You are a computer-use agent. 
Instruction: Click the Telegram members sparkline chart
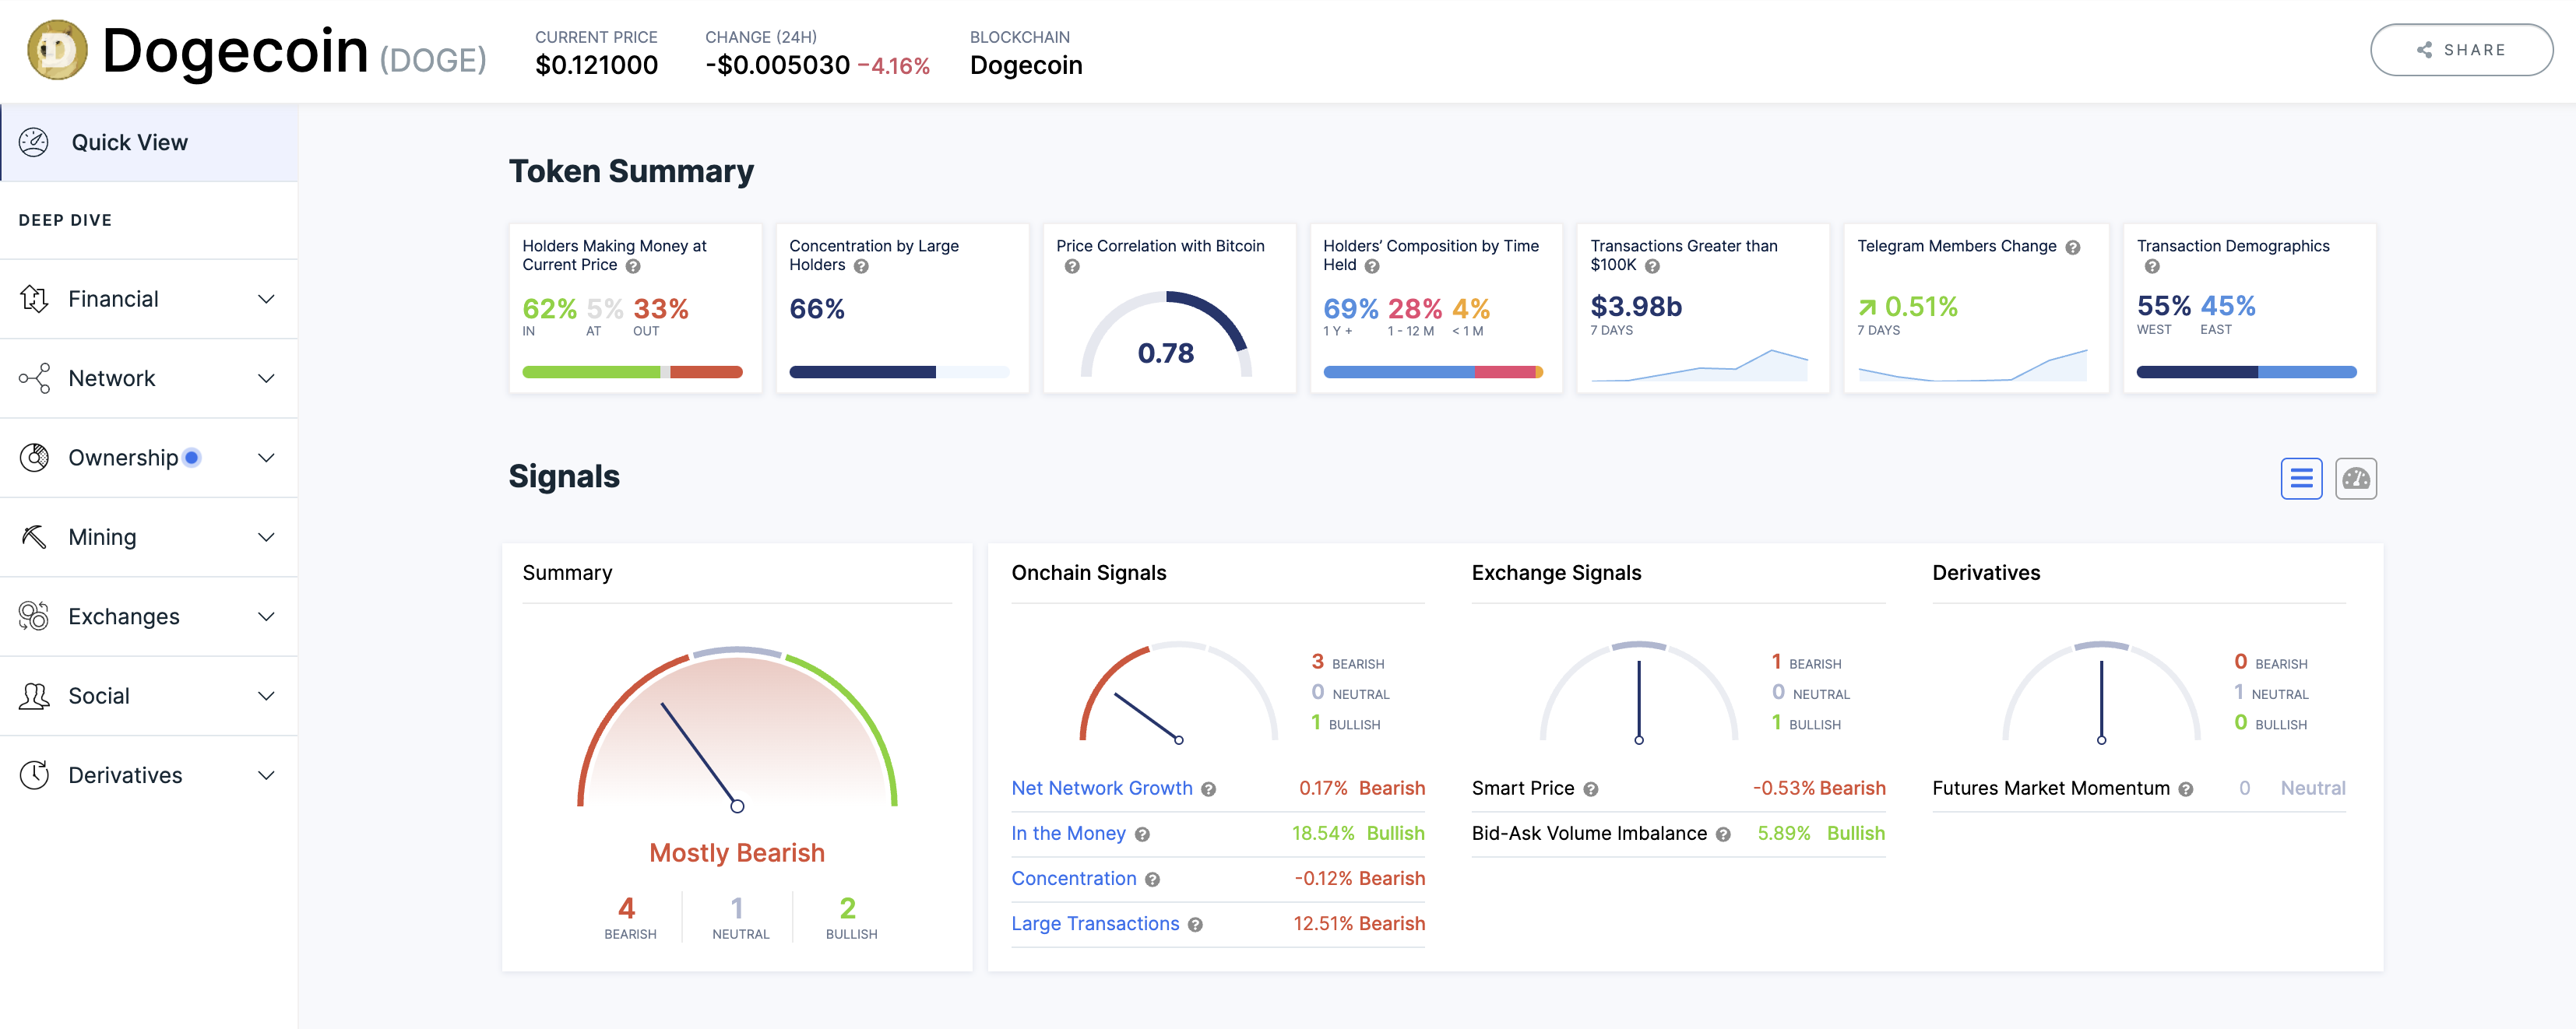pyautogui.click(x=1972, y=364)
